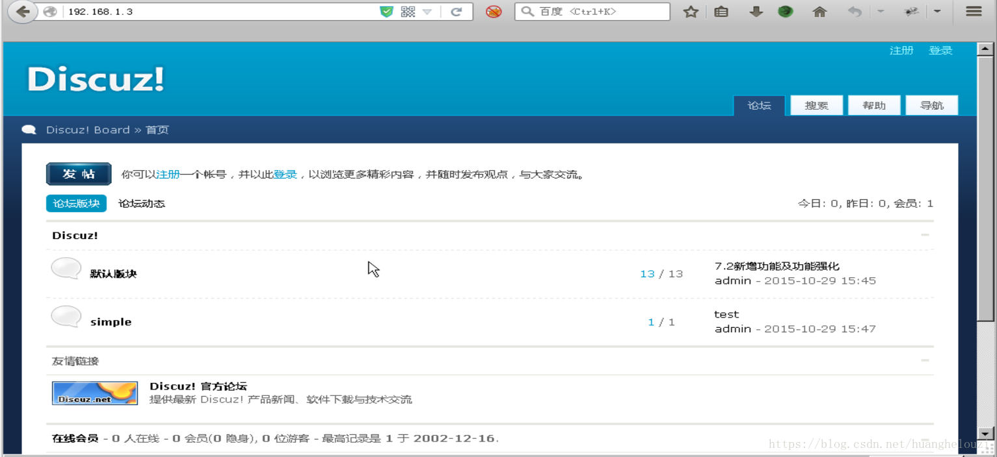Click the 注册 link in the top corner
This screenshot has height=457, width=997.
tap(901, 51)
